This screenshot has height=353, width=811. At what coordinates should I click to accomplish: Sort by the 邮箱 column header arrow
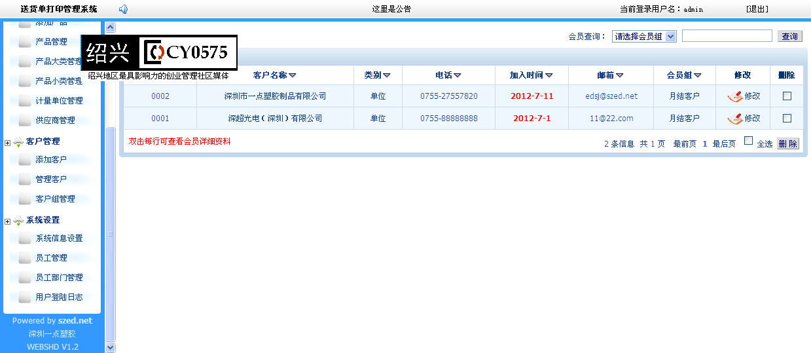pyautogui.click(x=619, y=75)
